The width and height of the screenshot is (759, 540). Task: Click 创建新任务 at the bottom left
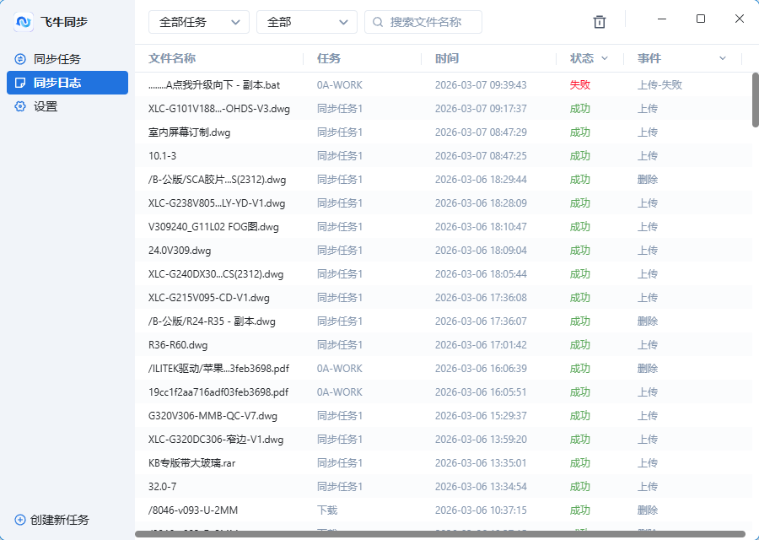tap(52, 520)
